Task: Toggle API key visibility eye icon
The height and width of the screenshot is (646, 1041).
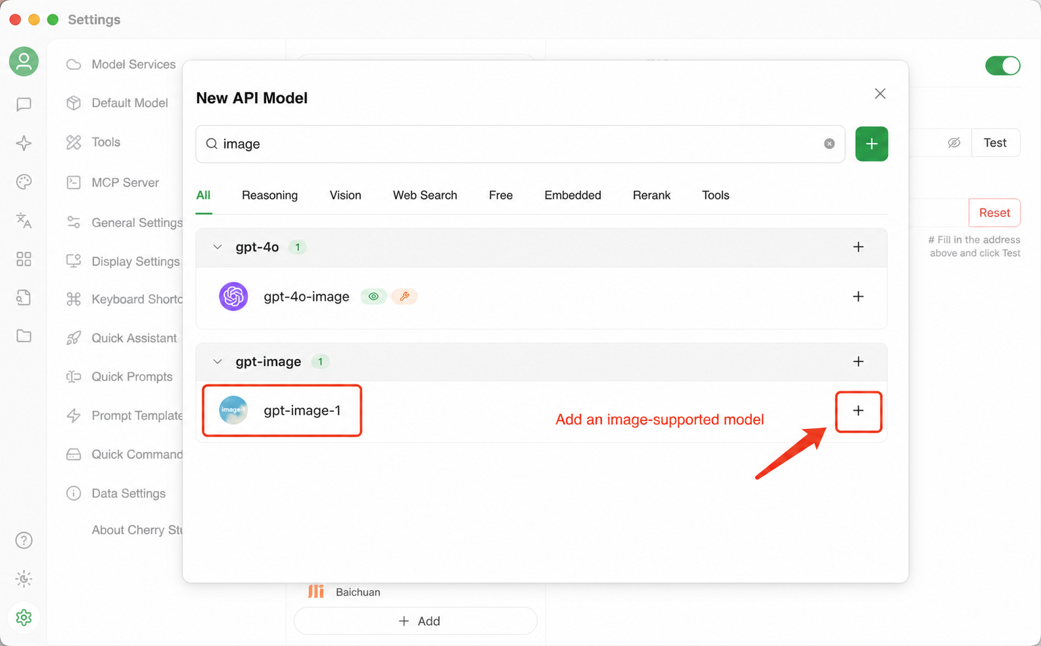Action: pos(954,143)
